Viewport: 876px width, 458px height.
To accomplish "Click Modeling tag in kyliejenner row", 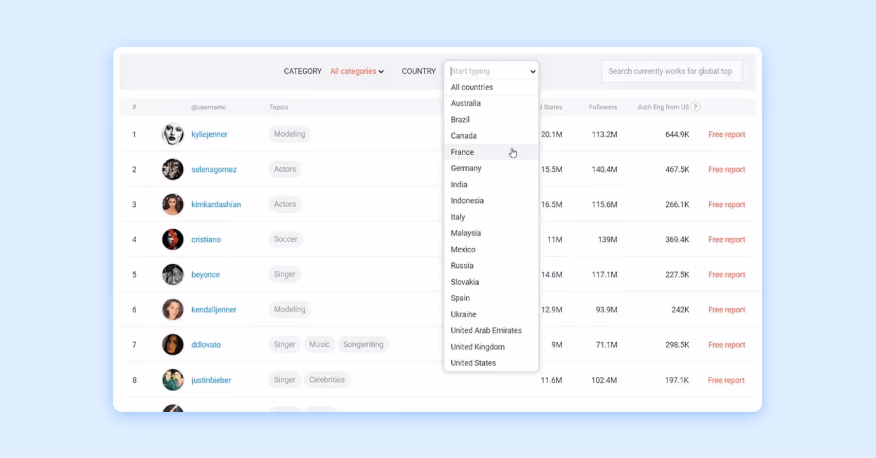I will point(290,134).
